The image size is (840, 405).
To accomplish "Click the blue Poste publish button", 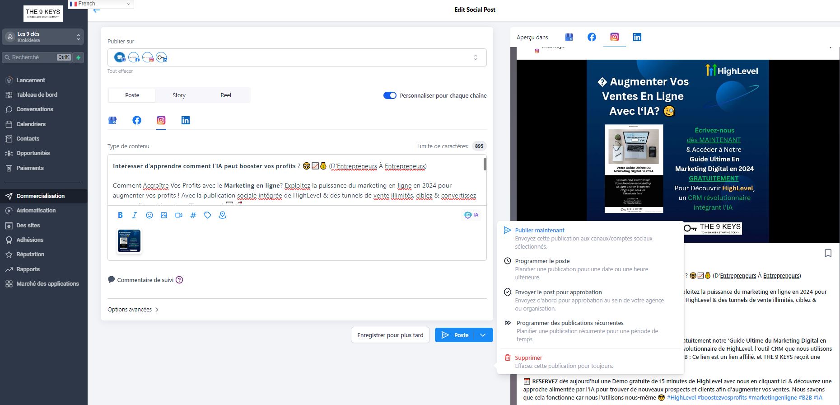I will point(455,335).
